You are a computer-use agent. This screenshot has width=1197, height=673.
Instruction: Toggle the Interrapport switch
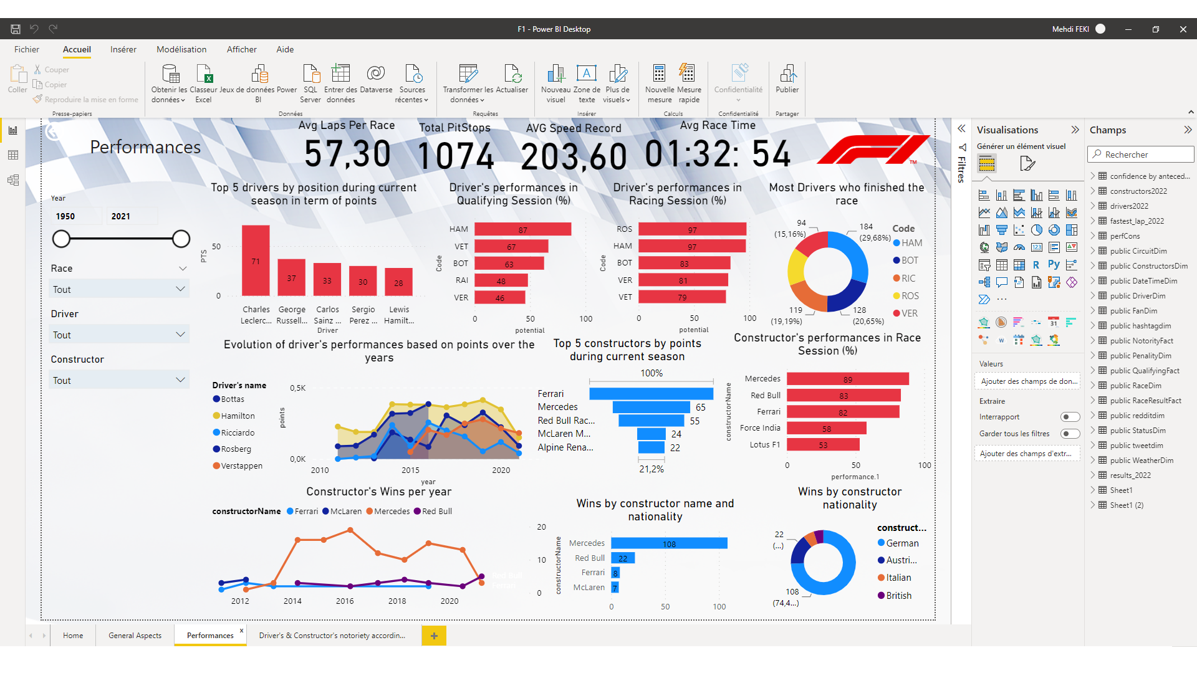(x=1070, y=417)
